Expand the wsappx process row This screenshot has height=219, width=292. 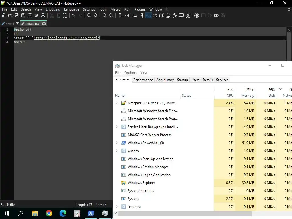pos(117,151)
